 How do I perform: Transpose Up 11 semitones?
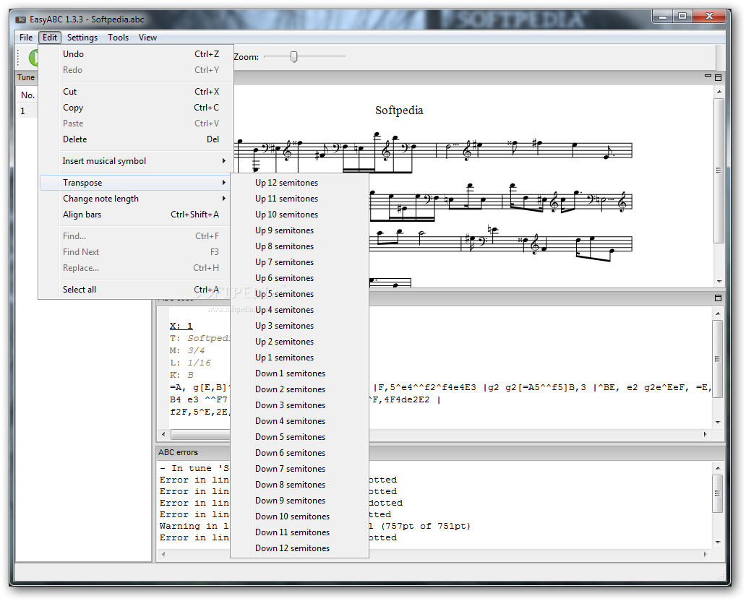300,199
